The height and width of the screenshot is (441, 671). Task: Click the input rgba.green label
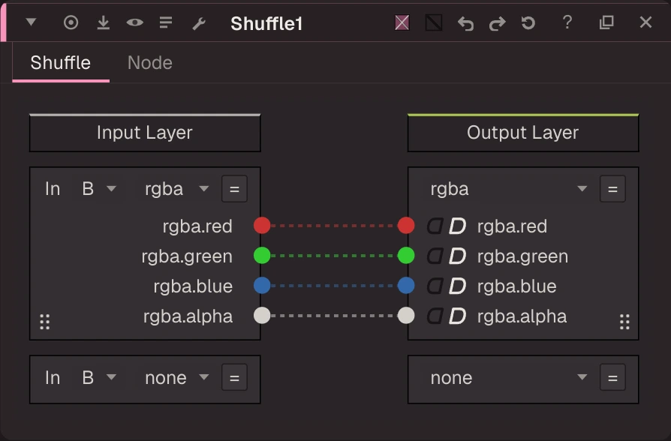(187, 256)
